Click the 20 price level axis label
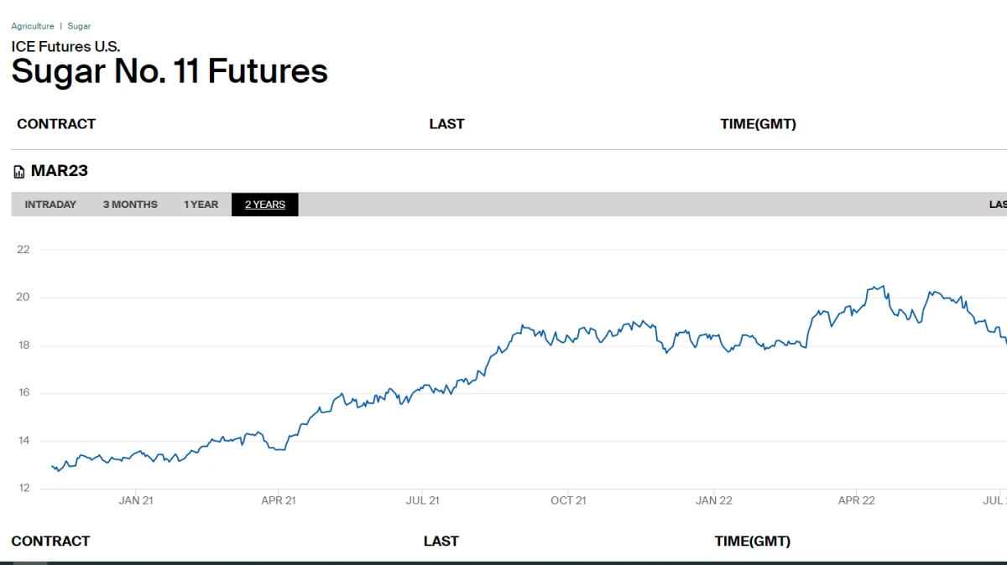The width and height of the screenshot is (1007, 565). click(x=23, y=298)
